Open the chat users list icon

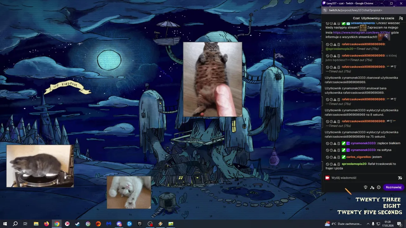(401, 18)
